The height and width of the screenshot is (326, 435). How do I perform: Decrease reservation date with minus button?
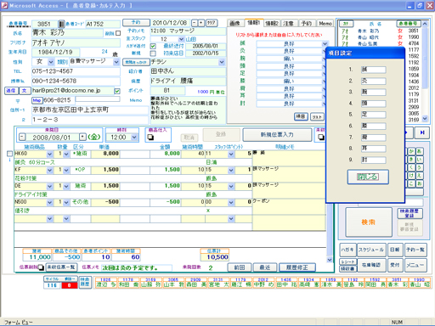(195, 23)
